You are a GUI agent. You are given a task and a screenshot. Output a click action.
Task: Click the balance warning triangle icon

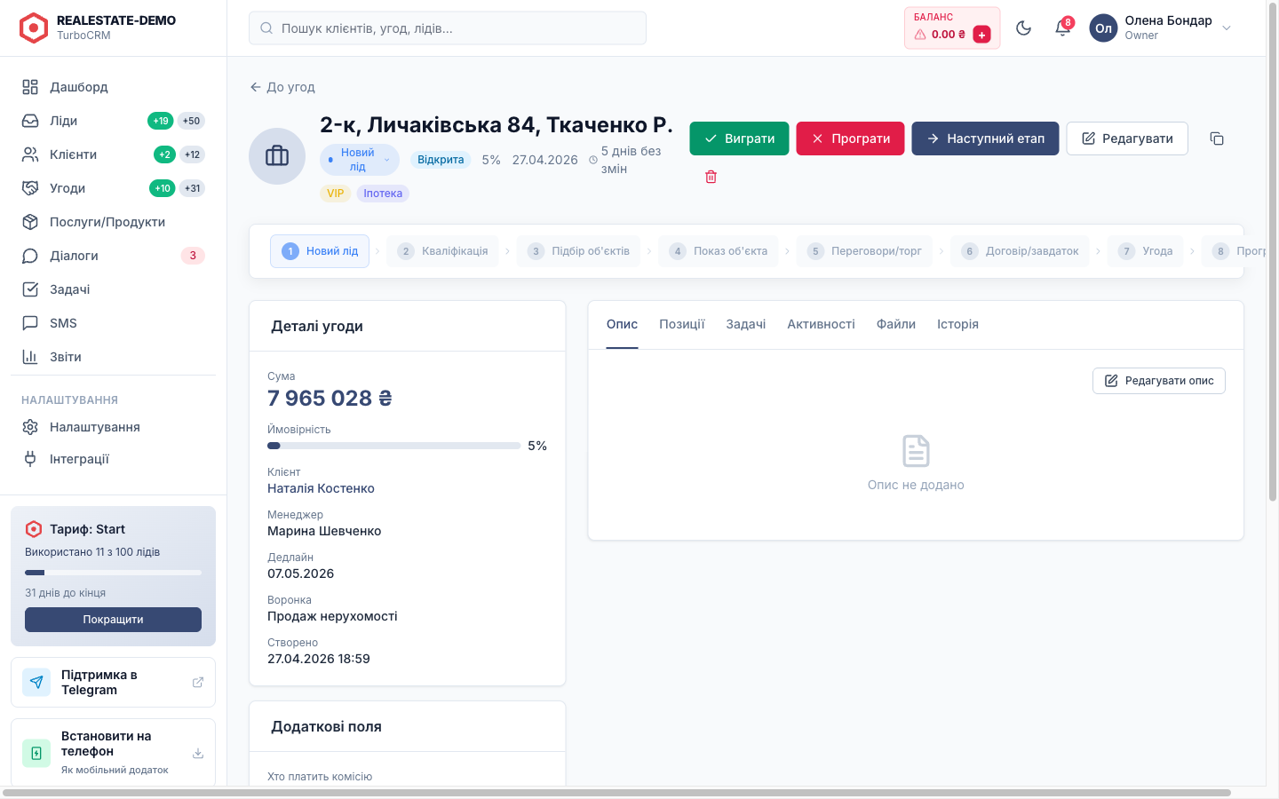[x=920, y=35]
